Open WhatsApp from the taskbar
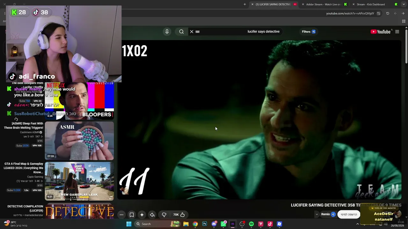This screenshot has height=229, width=408. 223,224
